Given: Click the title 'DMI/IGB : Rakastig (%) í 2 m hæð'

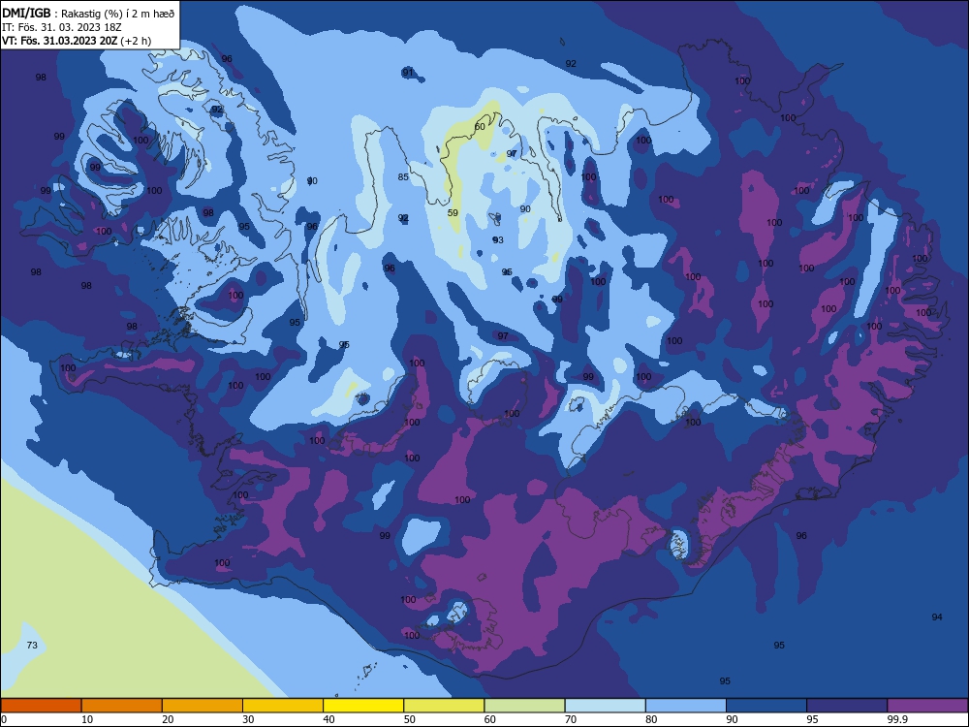Looking at the screenshot, I should 88,13.
